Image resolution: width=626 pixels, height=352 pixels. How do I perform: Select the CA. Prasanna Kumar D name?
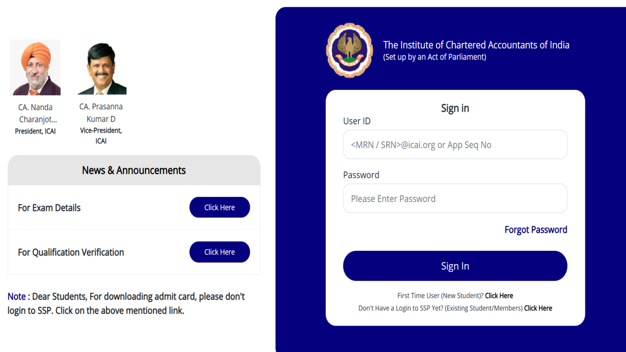(101, 112)
